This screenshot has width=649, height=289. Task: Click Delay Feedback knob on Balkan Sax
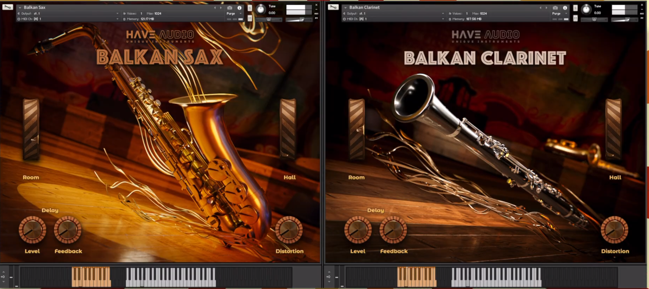[x=68, y=230]
